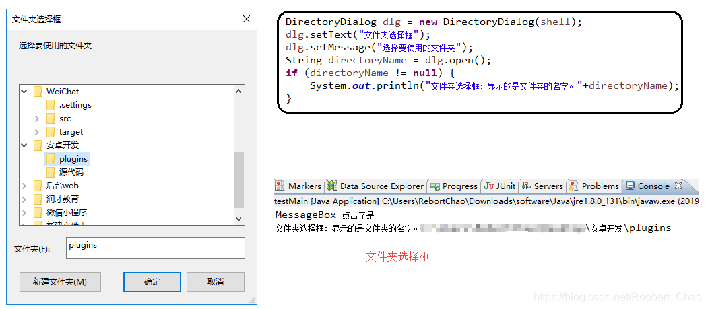Click the dlg.setMessage code line
The width and height of the screenshot is (708, 309).
click(379, 47)
